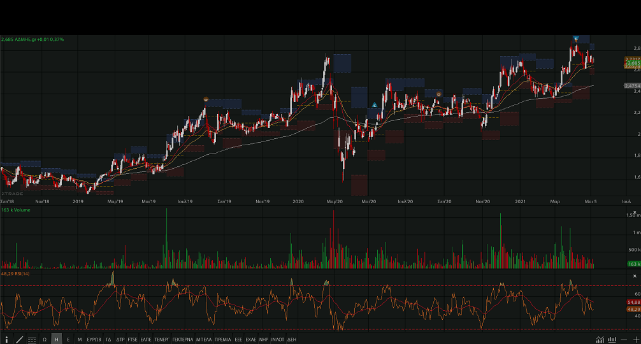Viewport: 641px width, 344px height.
Task: Open the dashed lines levels icon
Action: click(32, 340)
